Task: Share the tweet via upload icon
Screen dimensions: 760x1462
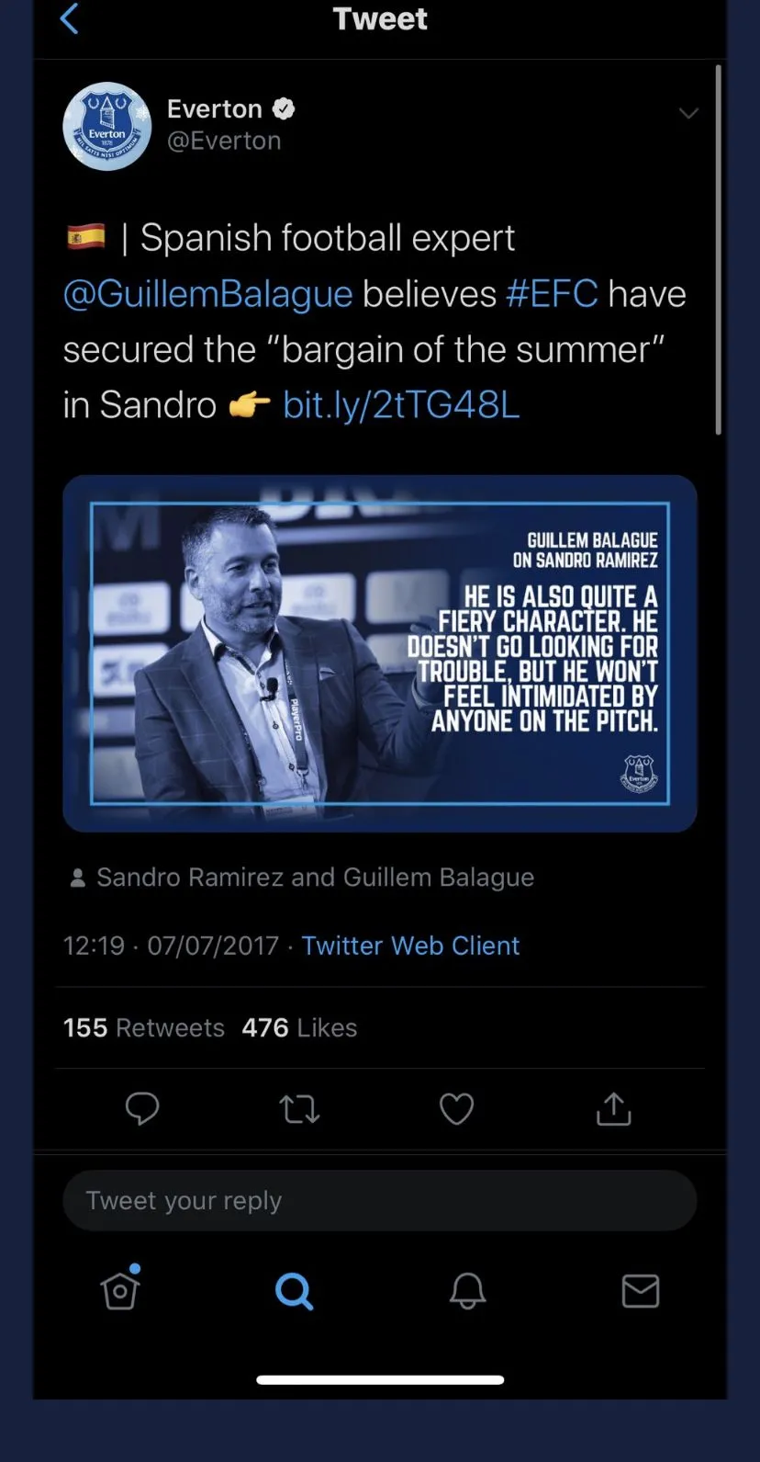Action: point(613,1108)
